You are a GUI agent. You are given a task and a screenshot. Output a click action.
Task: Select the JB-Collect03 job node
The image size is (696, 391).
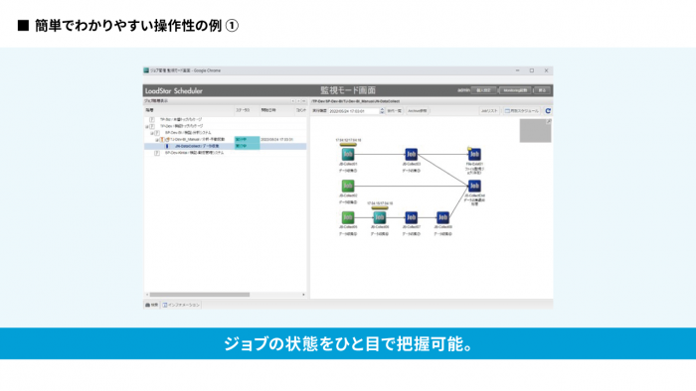click(x=411, y=154)
